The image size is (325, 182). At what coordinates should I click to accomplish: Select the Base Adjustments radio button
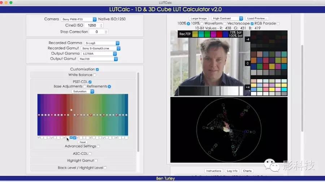pyautogui.click(x=85, y=87)
